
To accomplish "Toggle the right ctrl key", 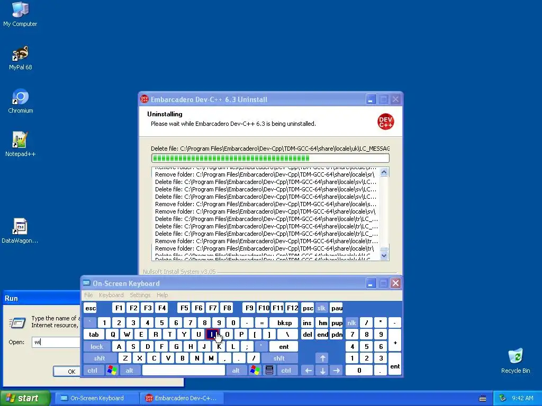I will point(286,371).
